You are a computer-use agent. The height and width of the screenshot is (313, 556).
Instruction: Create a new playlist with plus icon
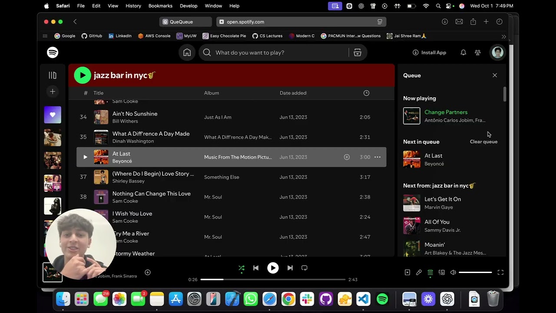53,92
